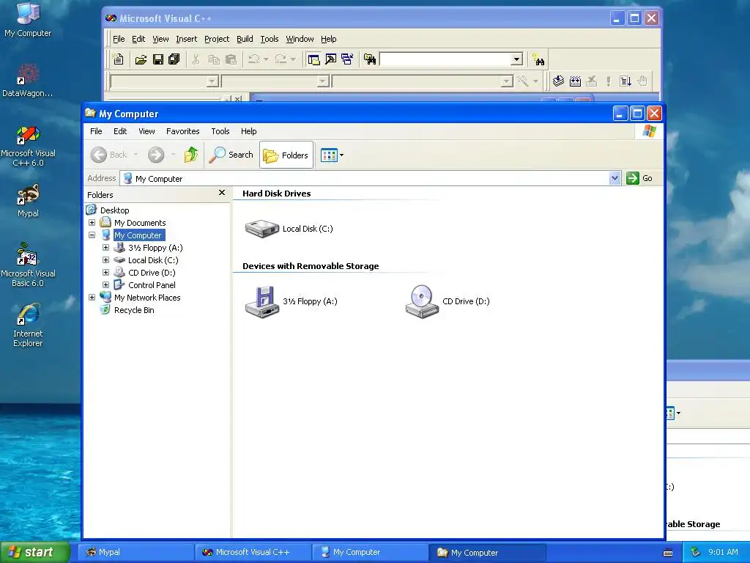Click Window List icon in Visual C++ toolbar
Image resolution: width=750 pixels, height=563 pixels.
pos(347,59)
